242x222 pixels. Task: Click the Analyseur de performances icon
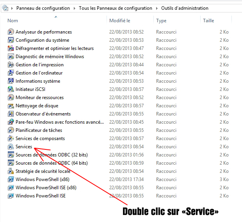point(11,32)
